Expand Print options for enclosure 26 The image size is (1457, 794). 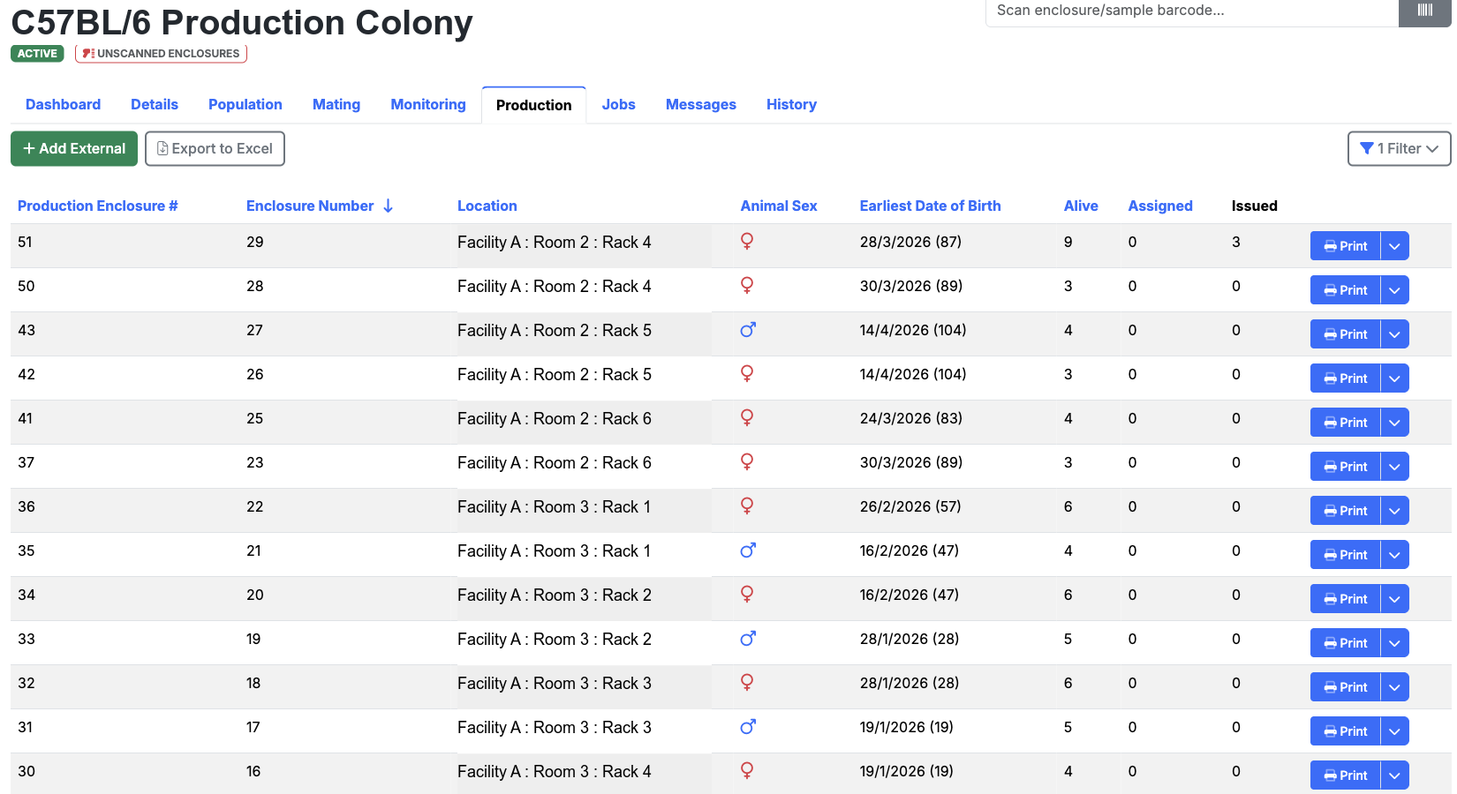click(1394, 378)
